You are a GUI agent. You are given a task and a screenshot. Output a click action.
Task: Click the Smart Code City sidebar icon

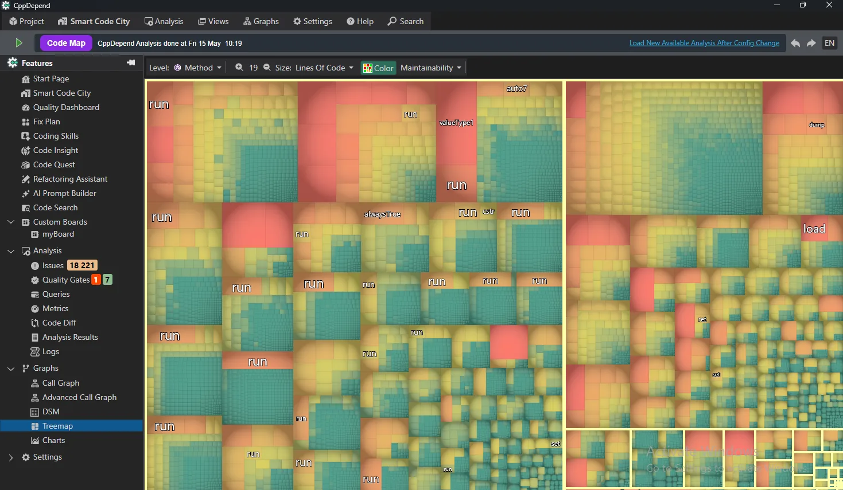pos(25,93)
